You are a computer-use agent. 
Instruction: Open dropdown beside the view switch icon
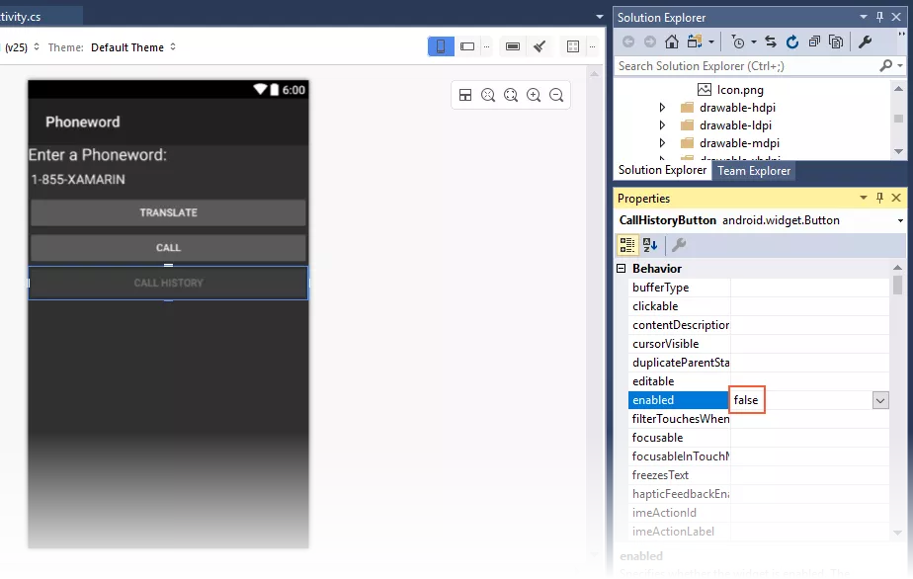point(711,41)
